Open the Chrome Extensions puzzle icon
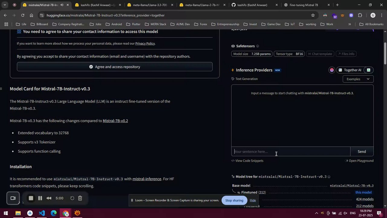387x218 pixels. coord(360,15)
